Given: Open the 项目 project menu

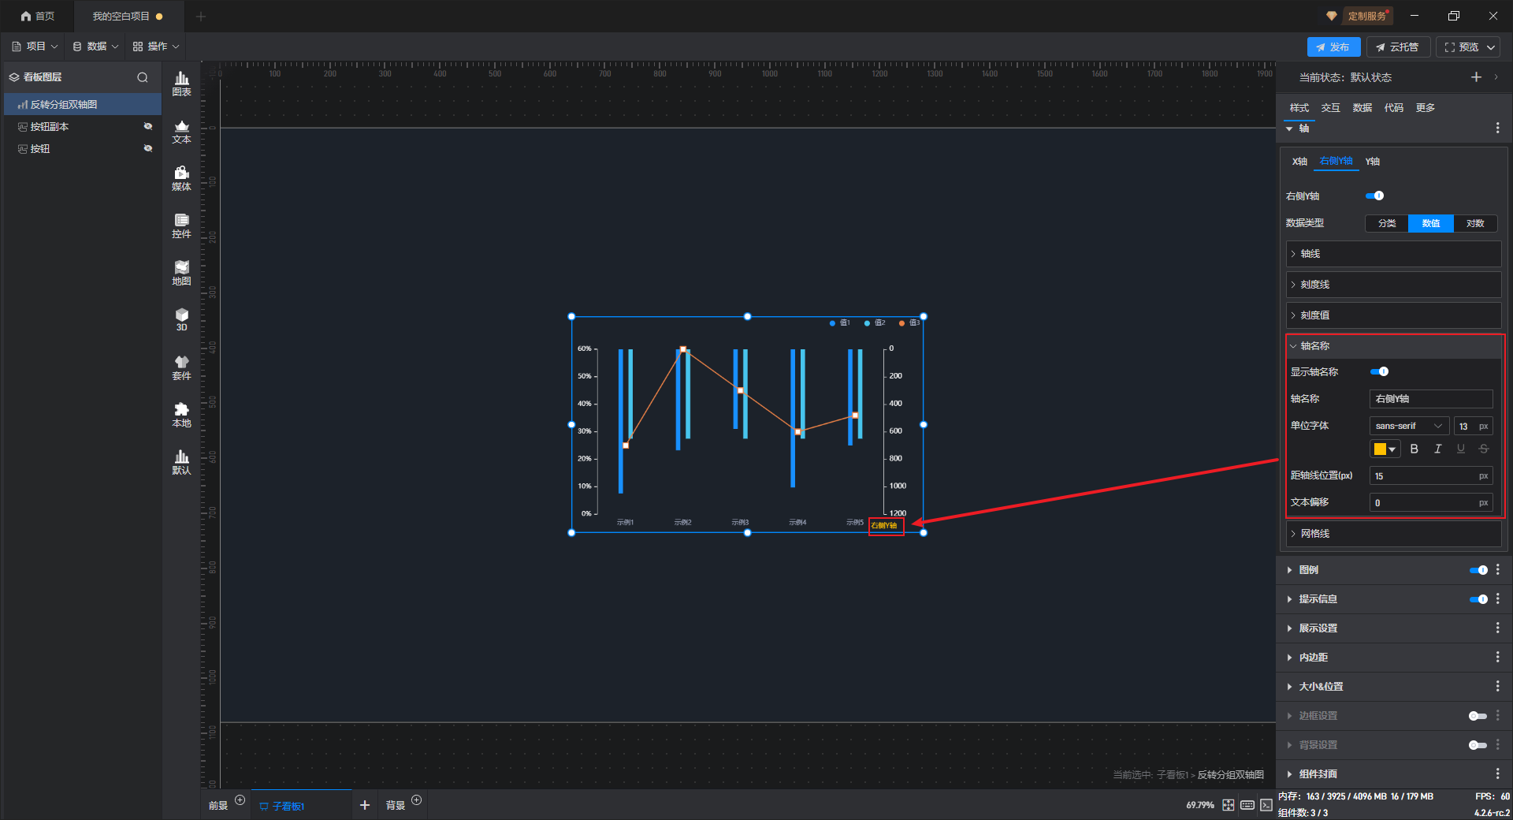Looking at the screenshot, I should (x=35, y=47).
